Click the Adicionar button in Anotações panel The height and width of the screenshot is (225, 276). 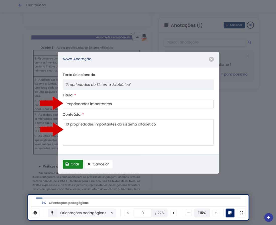pyautogui.click(x=234, y=25)
